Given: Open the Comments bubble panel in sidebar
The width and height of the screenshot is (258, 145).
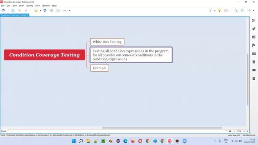Looking at the screenshot, I should pyautogui.click(x=254, y=70).
